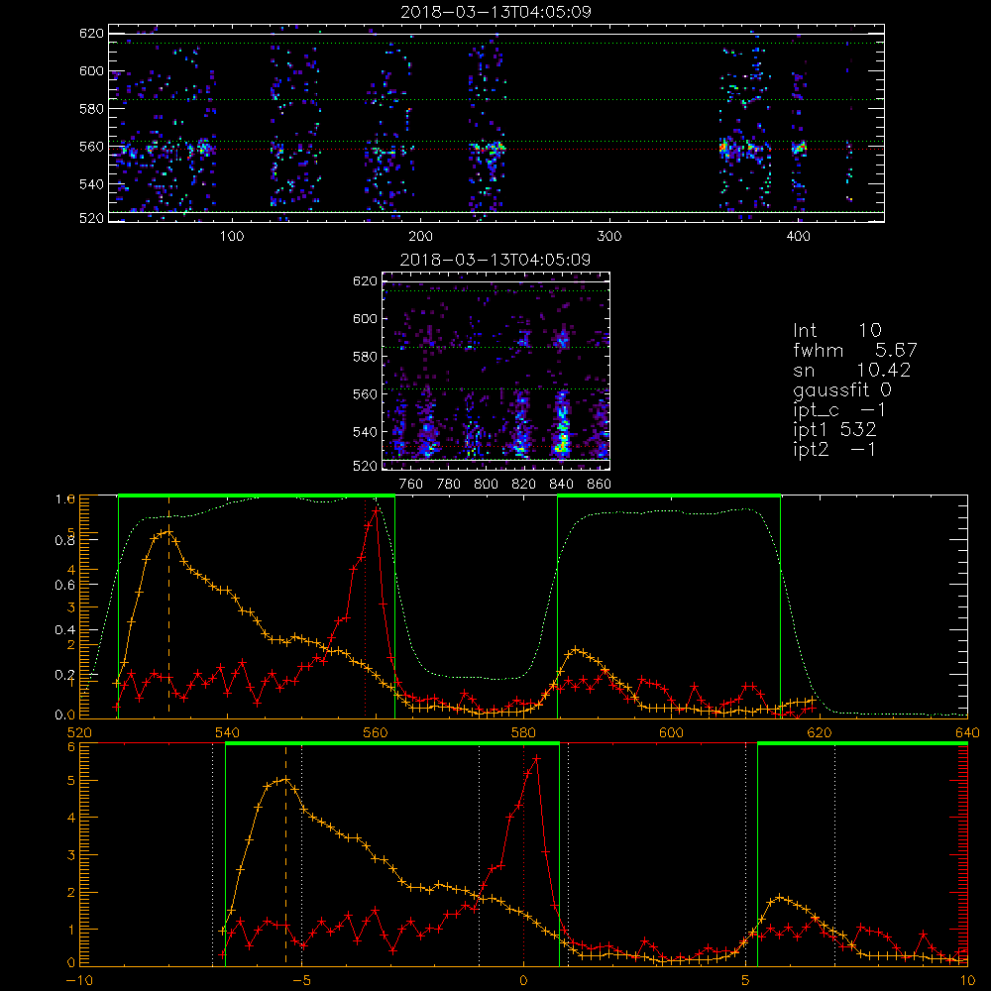The height and width of the screenshot is (991, 991).
Task: Select the "sn 10.42" readout
Action: (851, 370)
